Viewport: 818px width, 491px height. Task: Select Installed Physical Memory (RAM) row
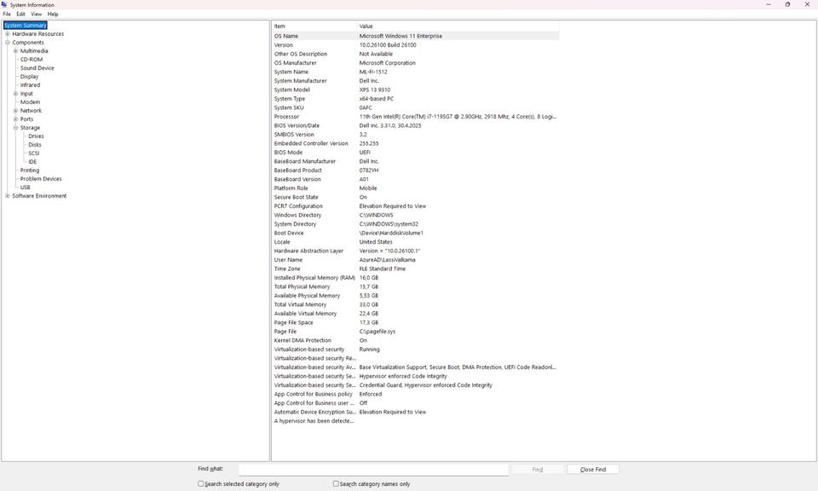pos(415,278)
